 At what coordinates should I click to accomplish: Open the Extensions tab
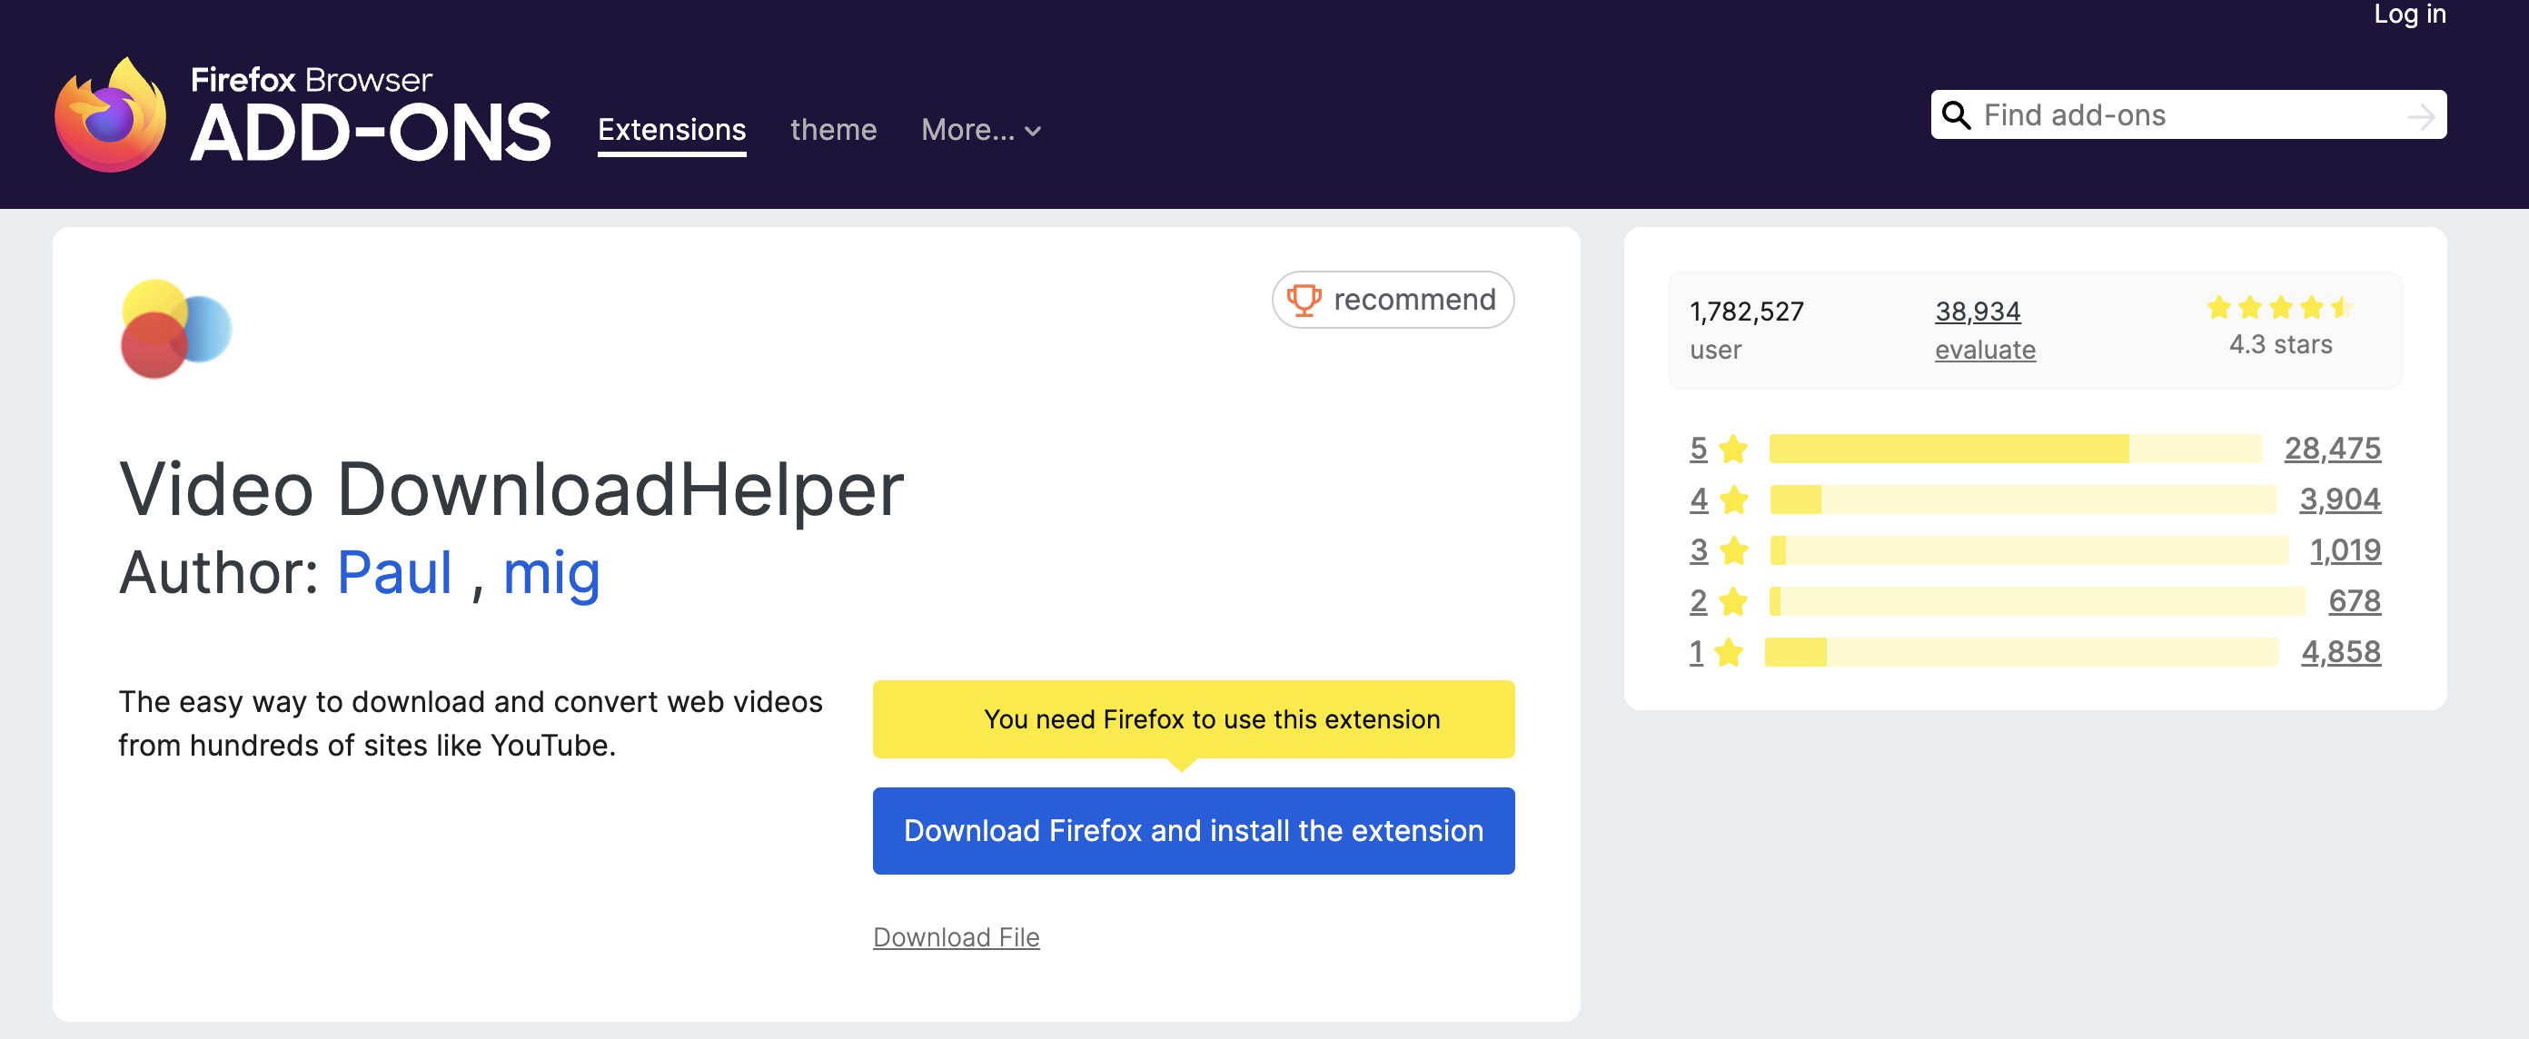tap(671, 130)
